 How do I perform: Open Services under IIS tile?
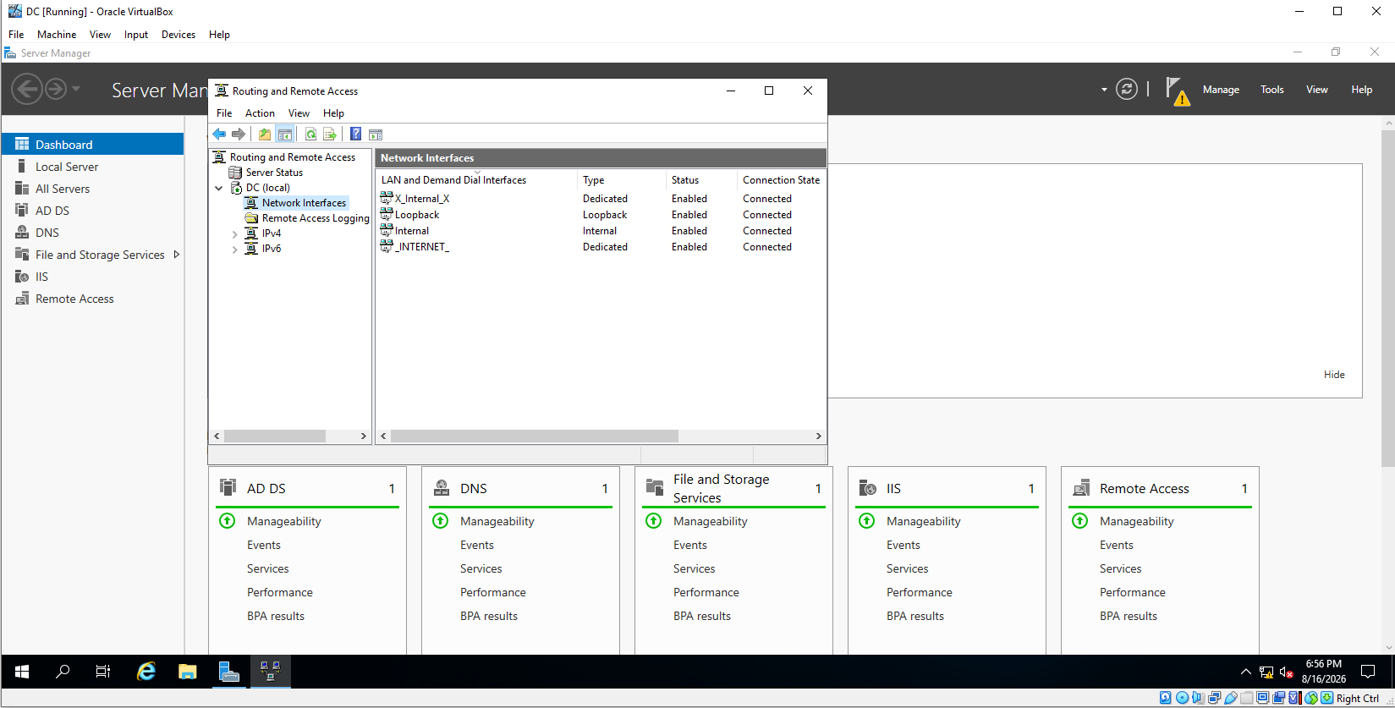908,568
